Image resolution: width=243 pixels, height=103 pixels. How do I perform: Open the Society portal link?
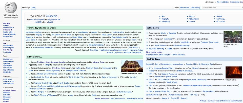[219, 16]
